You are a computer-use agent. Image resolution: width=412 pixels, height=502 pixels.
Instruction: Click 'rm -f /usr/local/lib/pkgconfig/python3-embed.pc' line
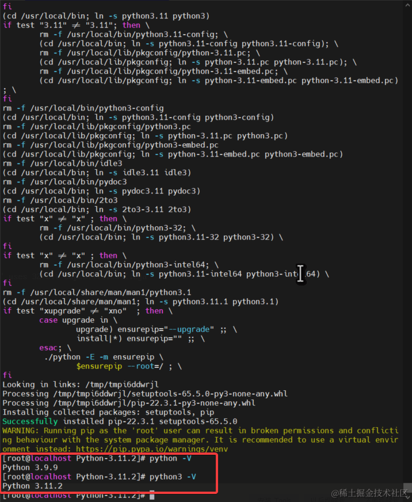(110, 145)
